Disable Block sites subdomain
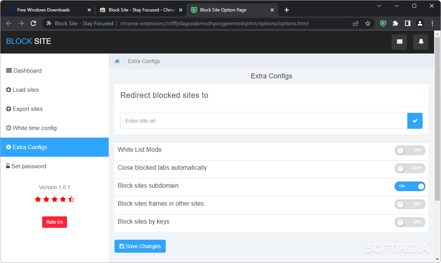 (x=410, y=186)
